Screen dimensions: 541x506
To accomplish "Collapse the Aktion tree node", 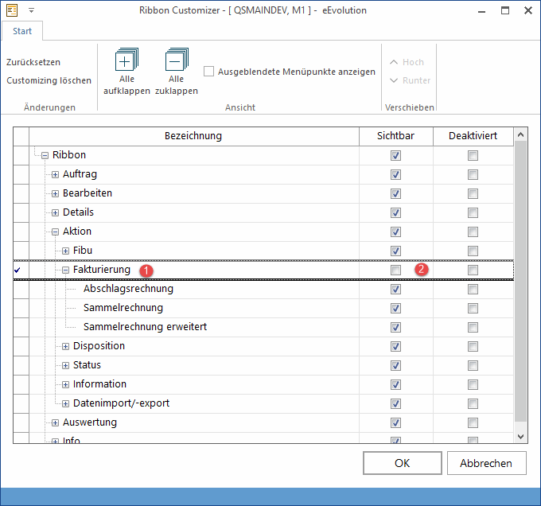I will pyautogui.click(x=56, y=232).
